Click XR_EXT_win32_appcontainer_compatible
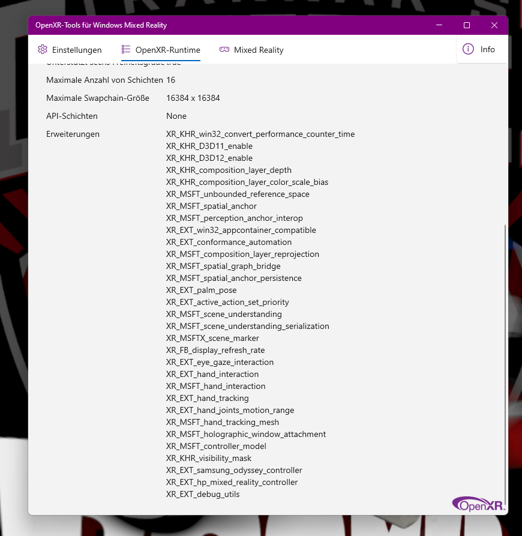 click(x=241, y=230)
